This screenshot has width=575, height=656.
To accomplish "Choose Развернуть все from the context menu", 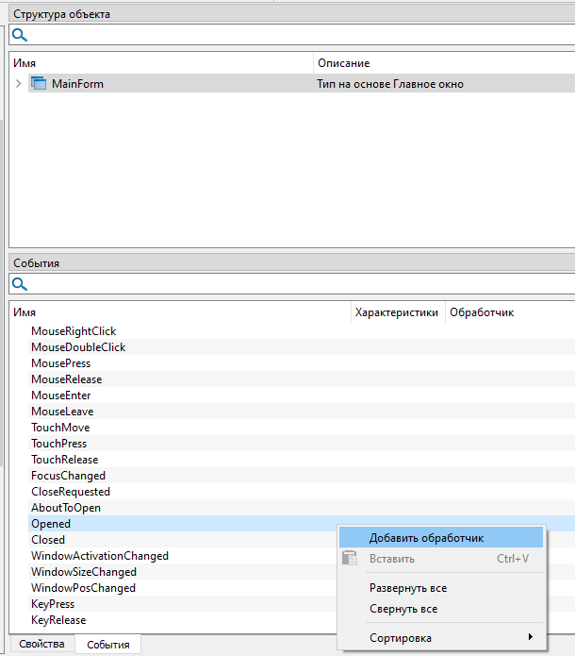I will 407,588.
